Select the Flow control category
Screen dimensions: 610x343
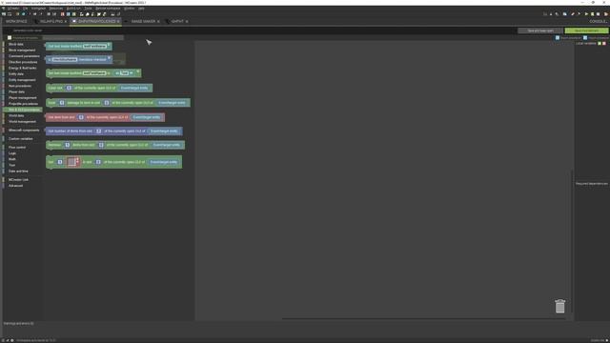coord(17,148)
